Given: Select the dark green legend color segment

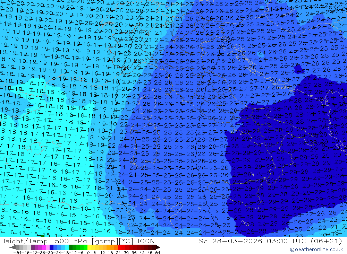Looking at the screenshot, I should point(70,247).
